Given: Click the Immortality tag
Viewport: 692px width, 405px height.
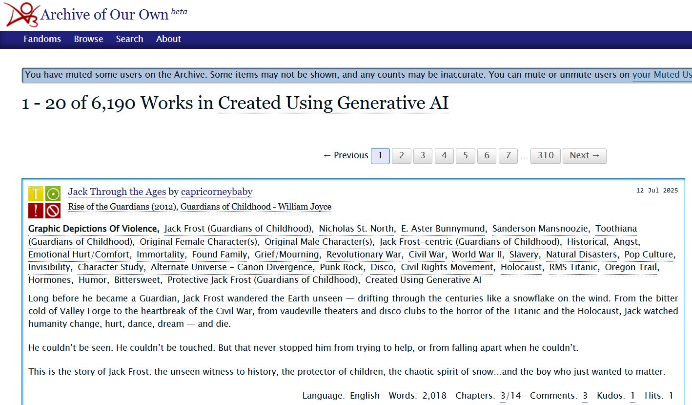Looking at the screenshot, I should (x=161, y=254).
